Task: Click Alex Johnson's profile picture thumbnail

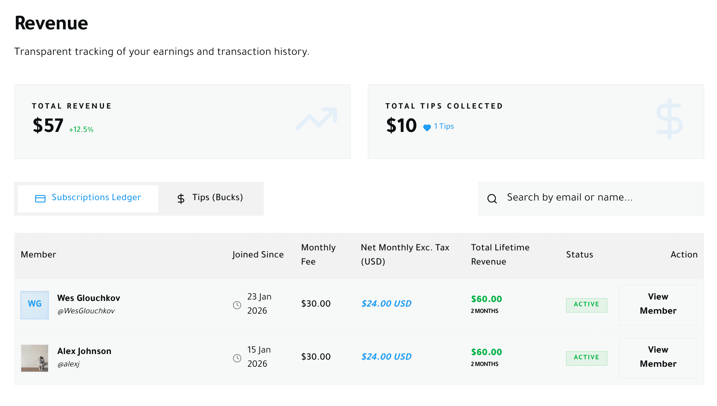Action: (34, 358)
